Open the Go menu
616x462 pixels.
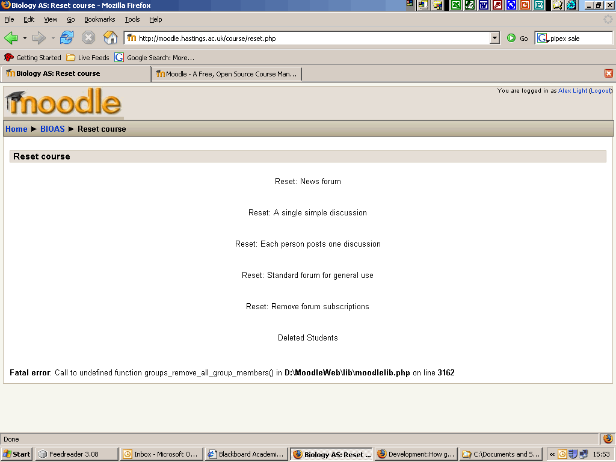pyautogui.click(x=71, y=19)
